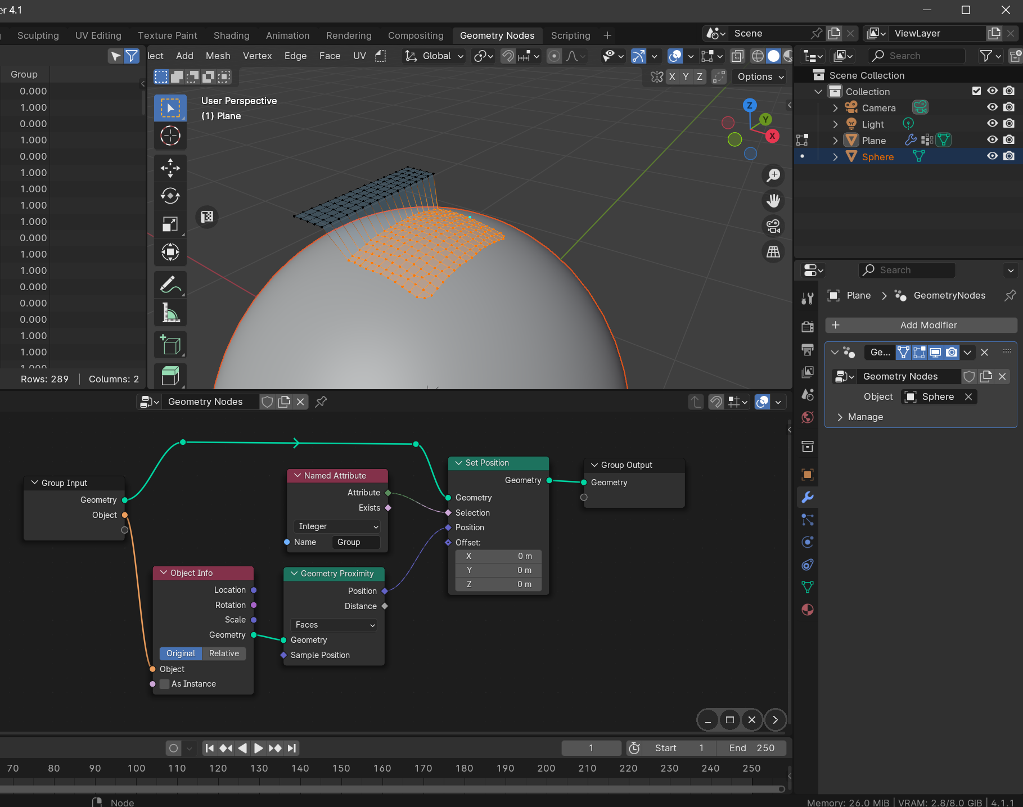The image size is (1023, 807).
Task: Open the Mesh menu
Action: pyautogui.click(x=218, y=56)
